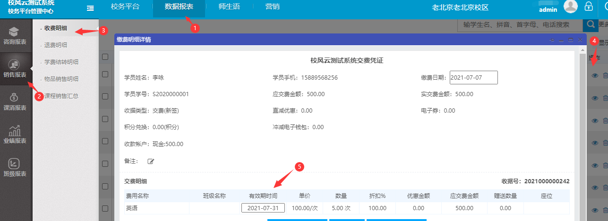Select 学费结转明细 in the submenu

coord(61,62)
